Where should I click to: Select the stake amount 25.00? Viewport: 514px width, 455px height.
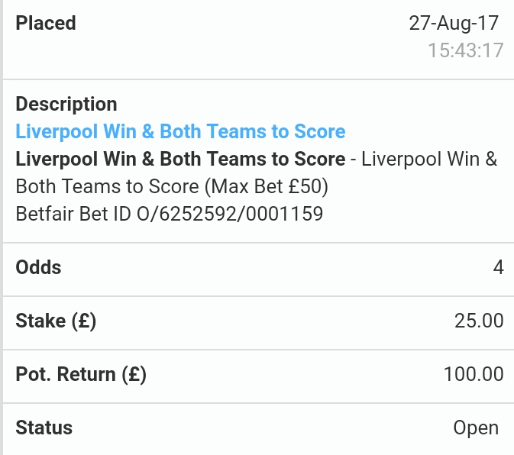pos(479,321)
